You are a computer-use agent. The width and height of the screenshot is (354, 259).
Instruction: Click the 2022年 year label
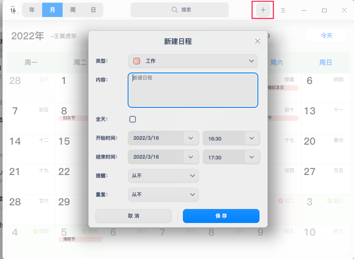27,36
